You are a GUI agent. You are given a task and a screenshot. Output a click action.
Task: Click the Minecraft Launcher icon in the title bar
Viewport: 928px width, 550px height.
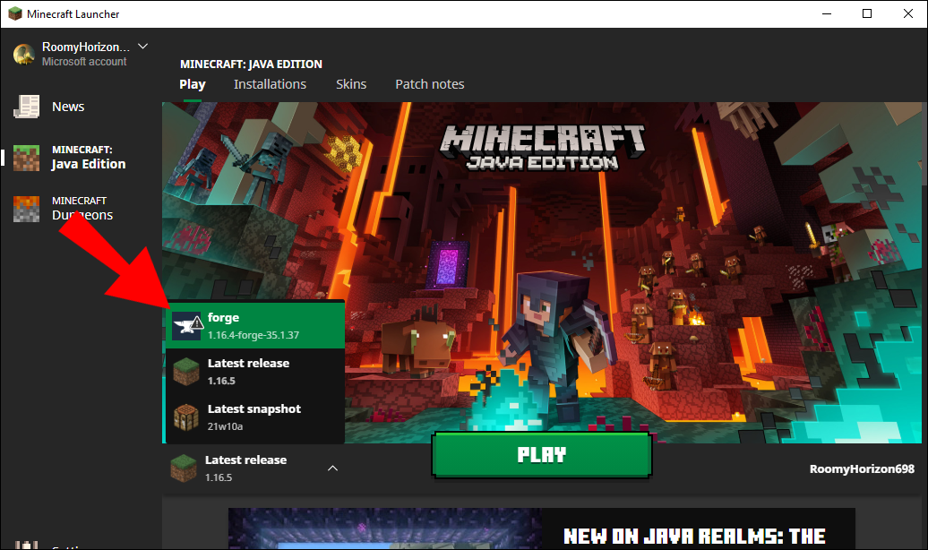pyautogui.click(x=14, y=13)
